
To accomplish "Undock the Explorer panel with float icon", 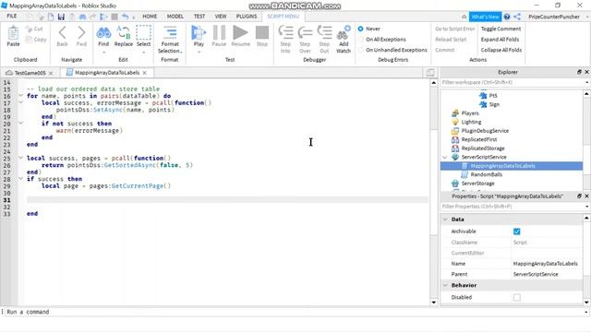I will [579, 72].
